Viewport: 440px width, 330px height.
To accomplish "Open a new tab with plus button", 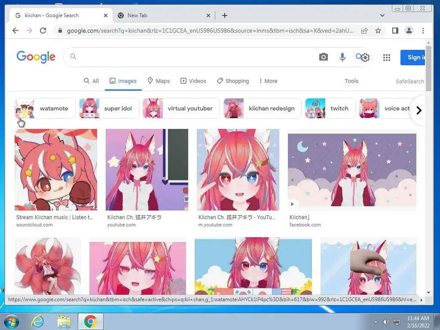I will pyautogui.click(x=224, y=15).
